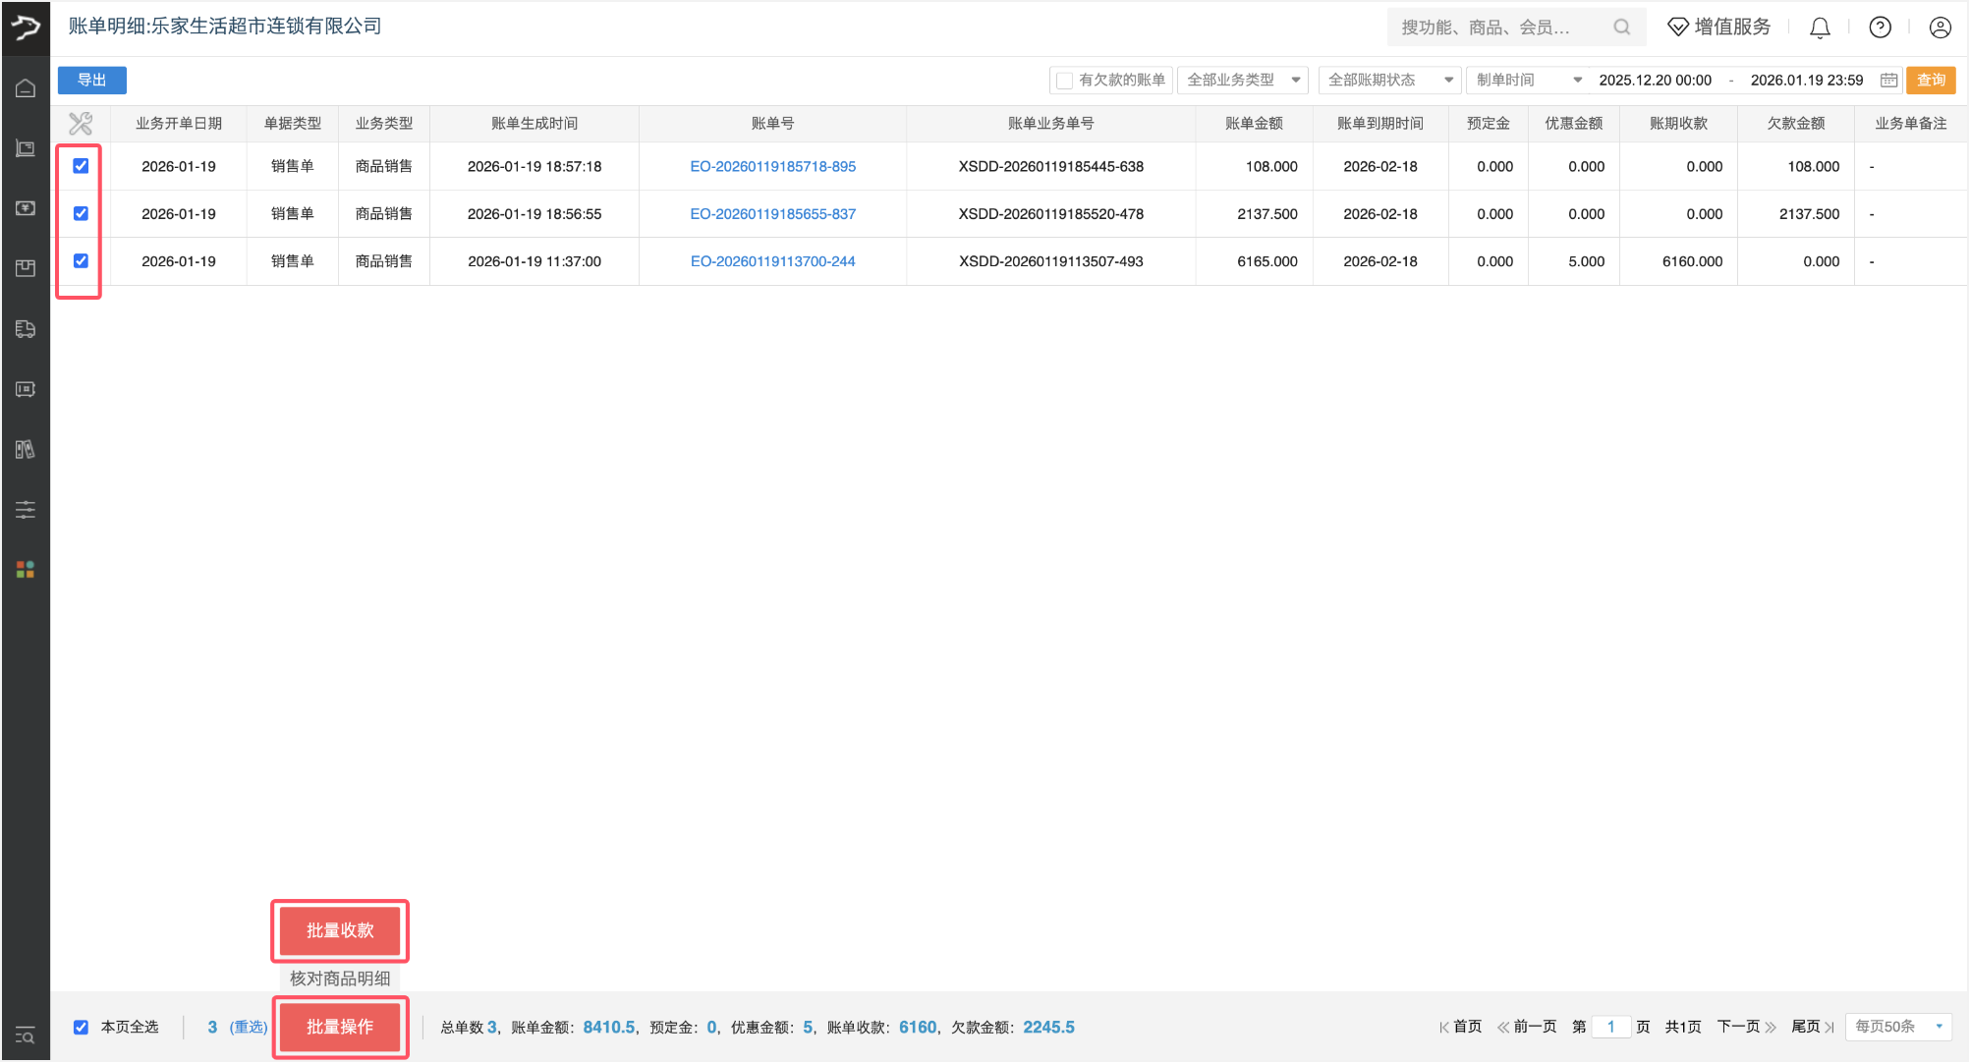Expand the 每页50条 page size dropdown
Image resolution: width=1970 pixels, height=1063 pixels.
[x=1897, y=1027]
